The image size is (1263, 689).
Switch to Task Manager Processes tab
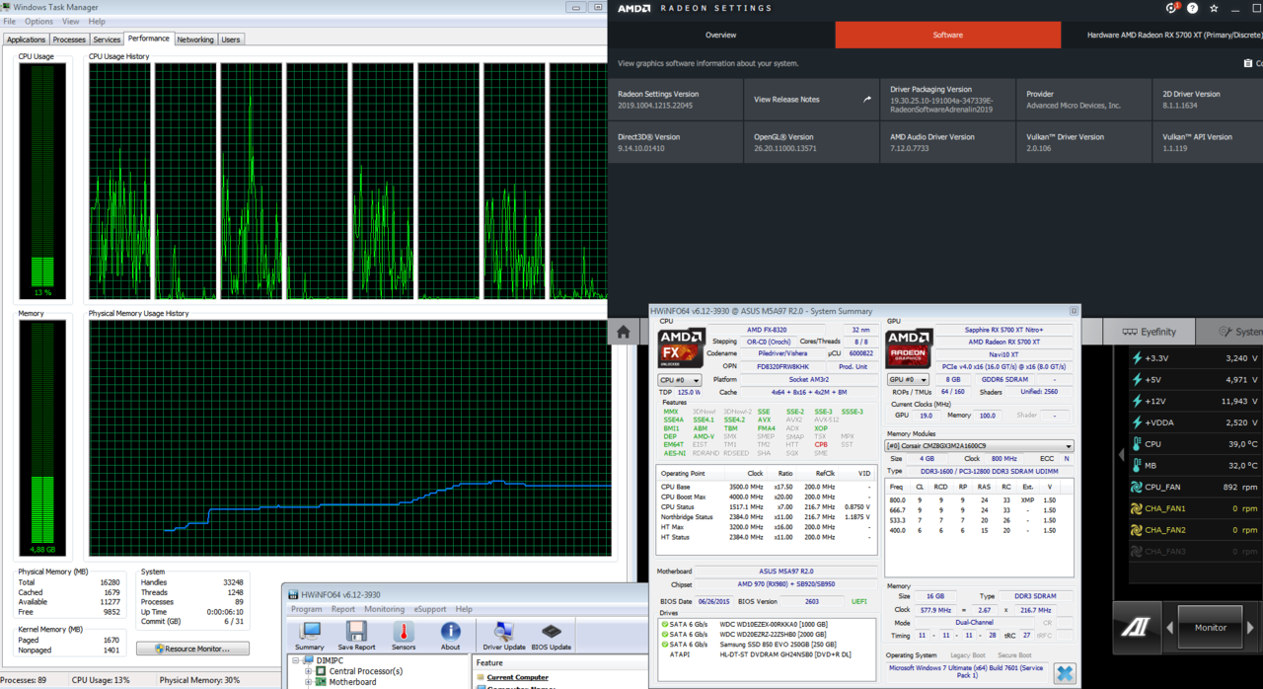tap(69, 39)
